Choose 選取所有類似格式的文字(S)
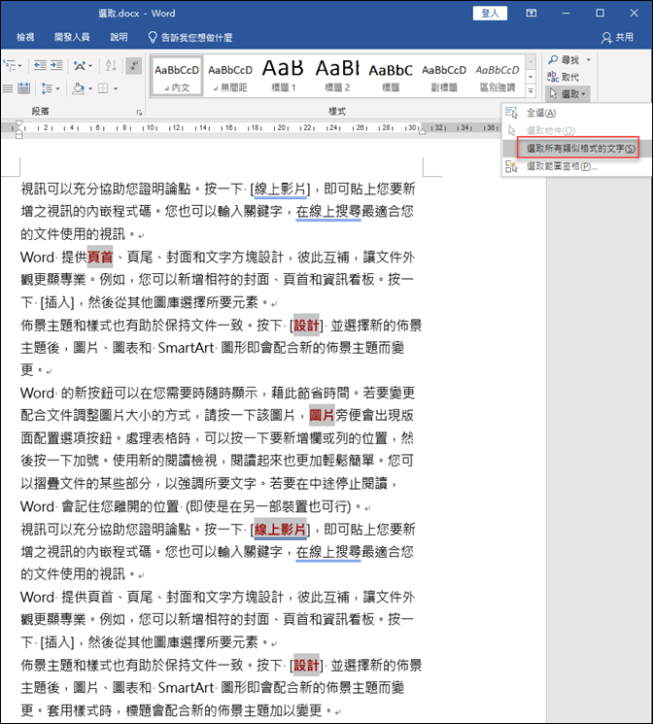This screenshot has height=724, width=653. [x=577, y=149]
